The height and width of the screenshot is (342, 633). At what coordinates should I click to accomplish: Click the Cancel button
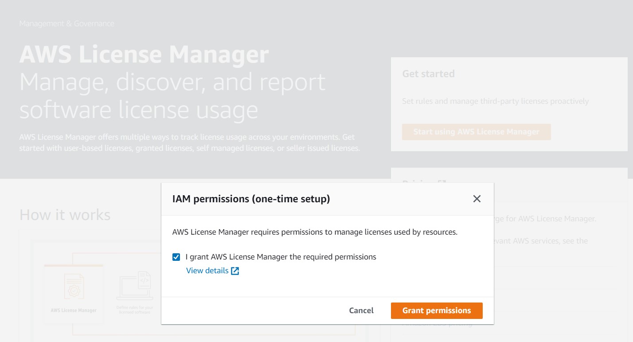pyautogui.click(x=361, y=311)
